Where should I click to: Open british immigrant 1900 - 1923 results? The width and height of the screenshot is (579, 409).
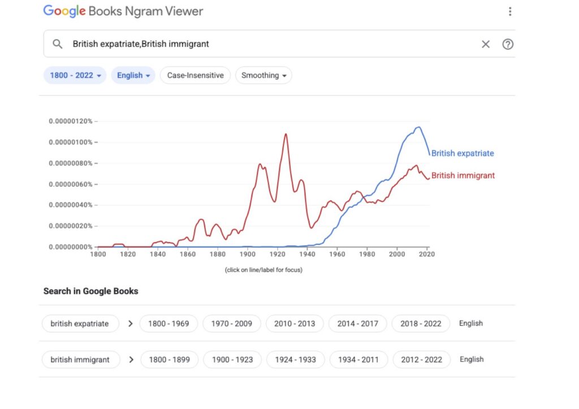[x=232, y=359]
